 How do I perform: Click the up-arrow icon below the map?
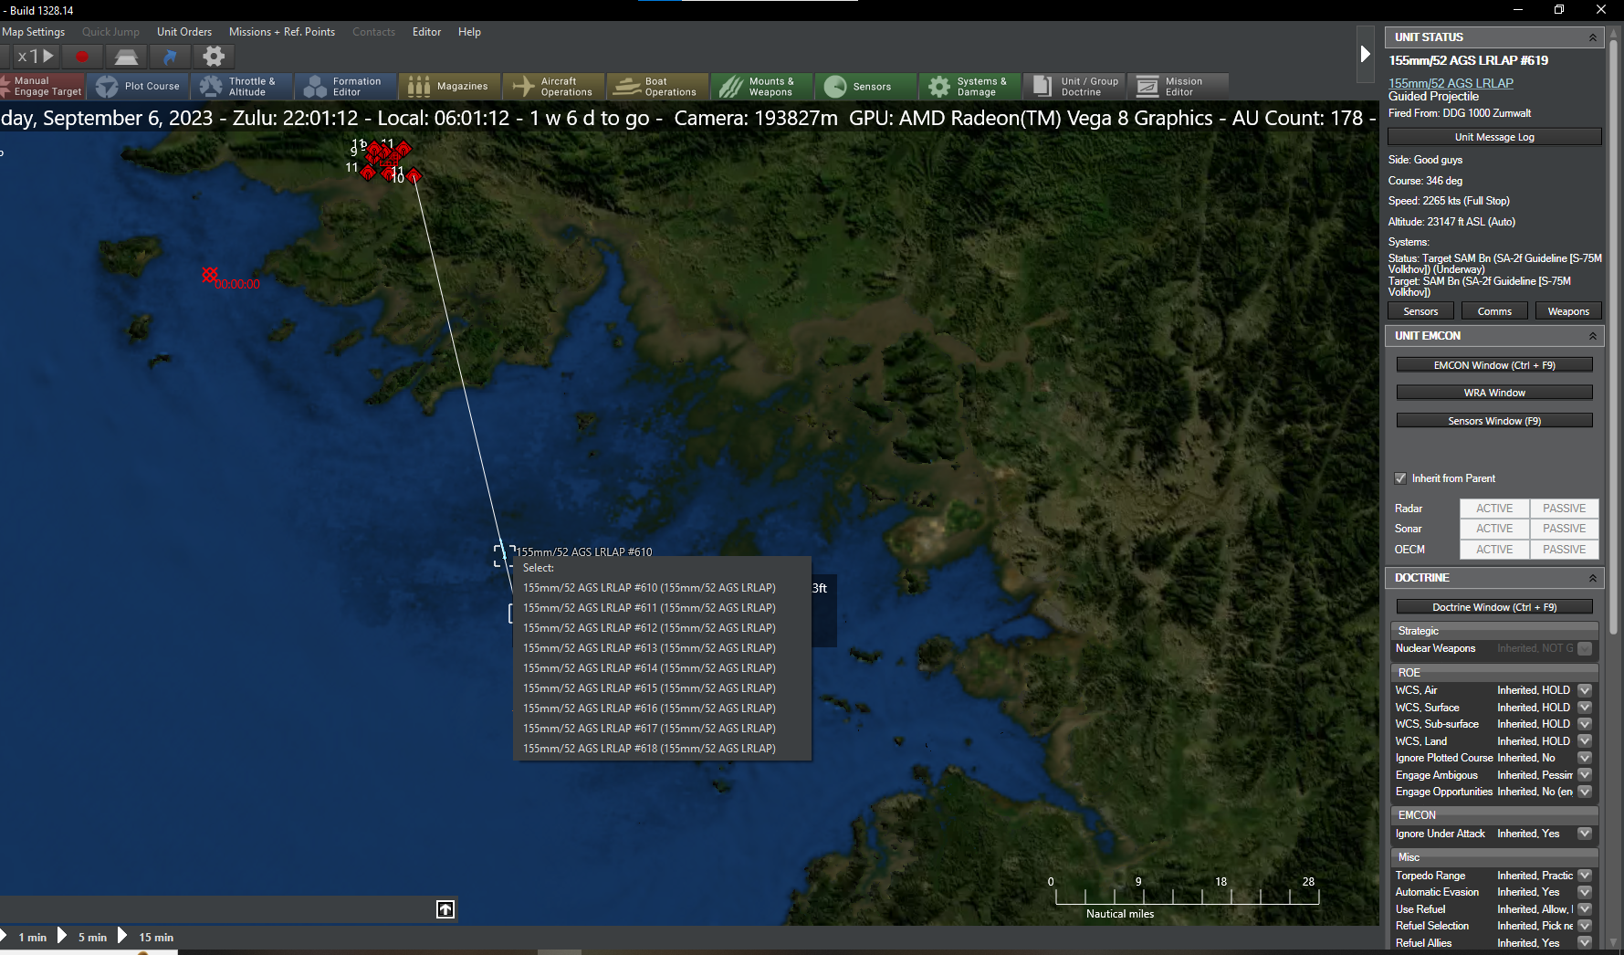point(445,909)
